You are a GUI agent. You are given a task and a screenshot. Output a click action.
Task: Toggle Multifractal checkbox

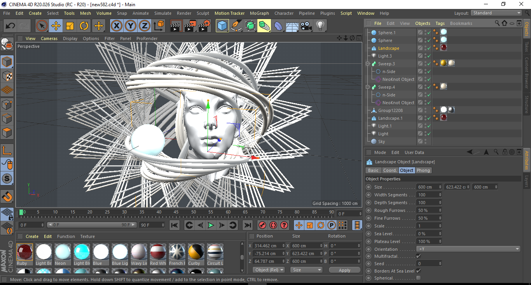(418, 256)
